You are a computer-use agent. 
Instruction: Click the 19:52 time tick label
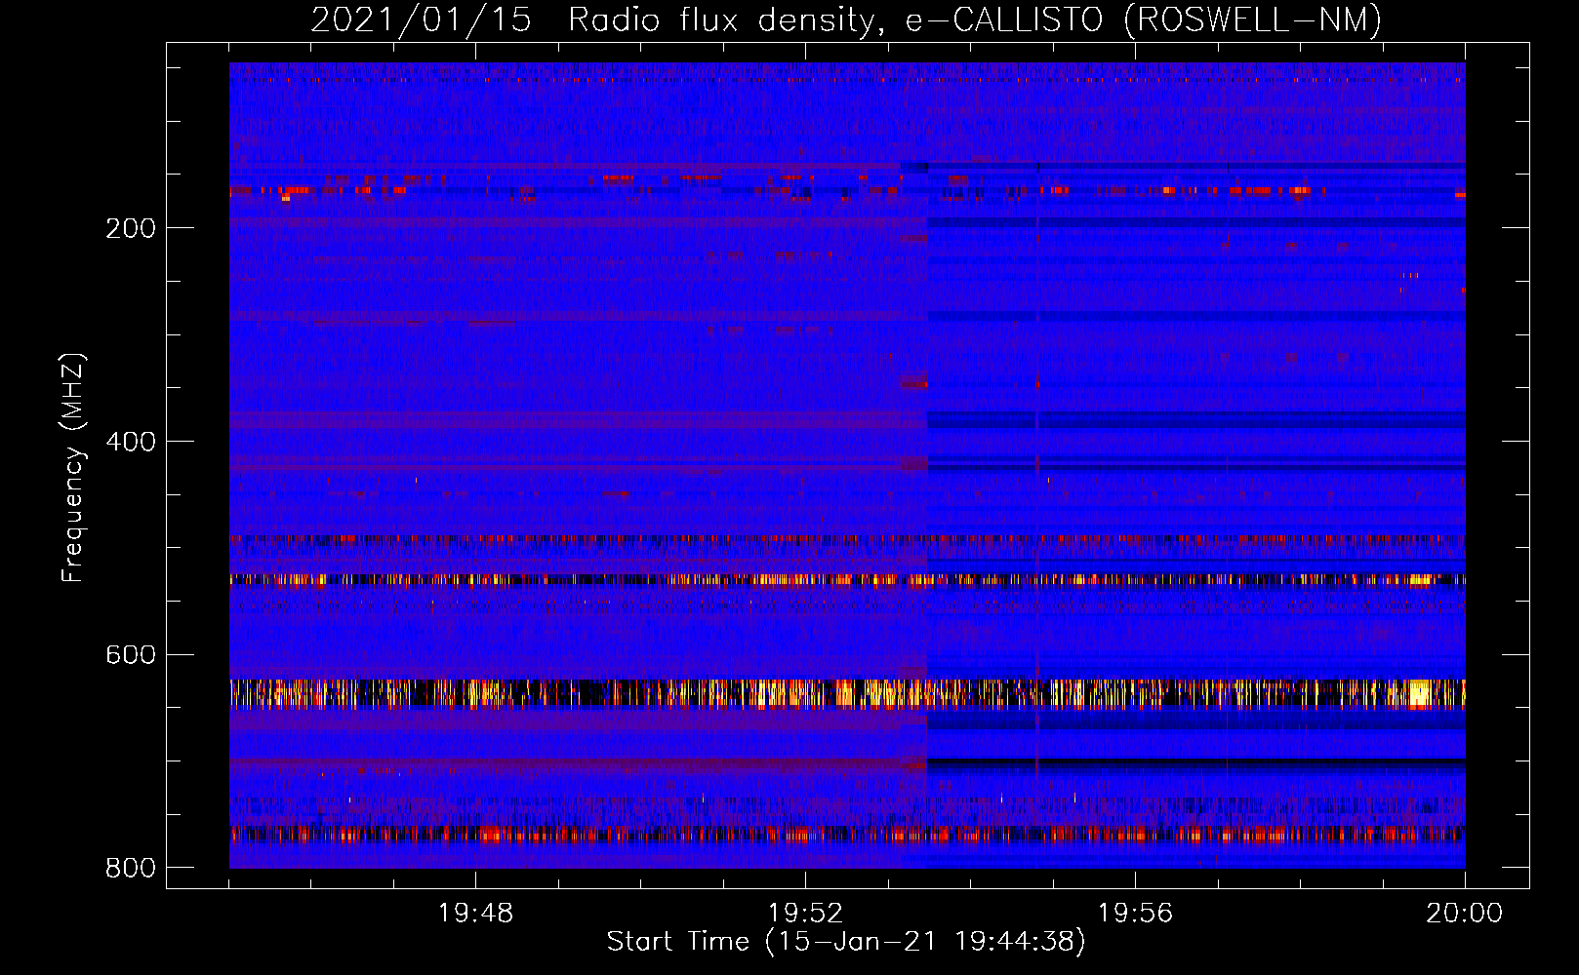(x=805, y=914)
